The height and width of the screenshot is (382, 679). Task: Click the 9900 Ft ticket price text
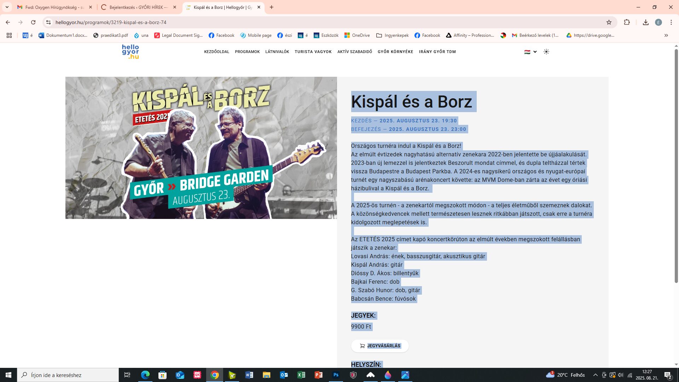click(x=361, y=326)
